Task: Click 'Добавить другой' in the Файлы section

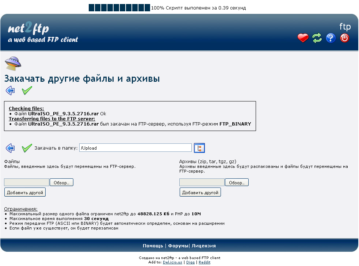Action: [x=25, y=192]
